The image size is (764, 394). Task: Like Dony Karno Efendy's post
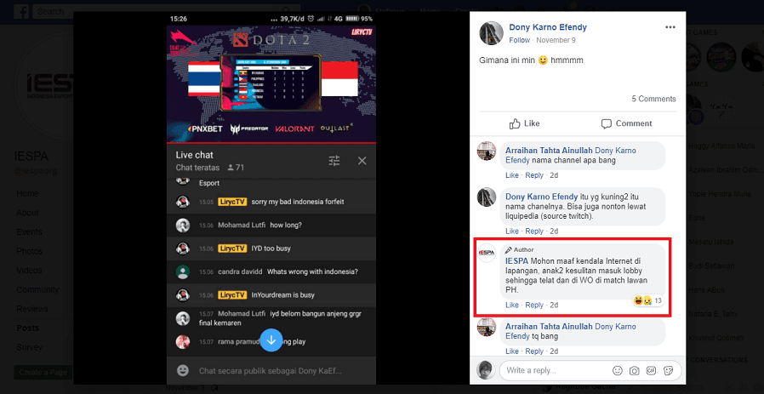524,124
